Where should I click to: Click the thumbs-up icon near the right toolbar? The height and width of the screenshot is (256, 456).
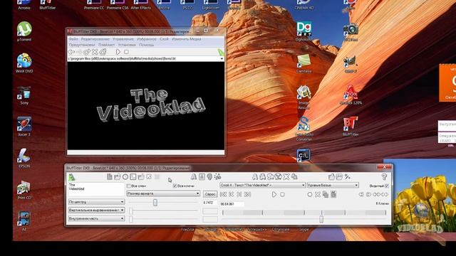[x=331, y=177]
